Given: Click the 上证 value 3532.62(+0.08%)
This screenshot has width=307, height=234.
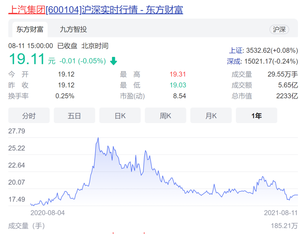Looking at the screenshot, I should pos(272,50).
